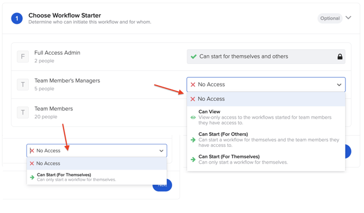This screenshot has height=213, width=364.
Task: Open the Team Member's Managers access dropdown
Action: [266, 85]
